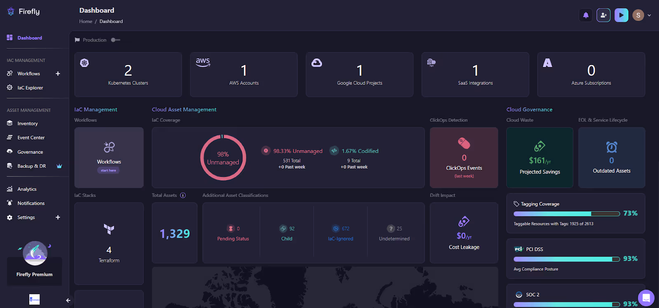Image resolution: width=659 pixels, height=308 pixels.
Task: Click the Outdated Assets alarm icon
Action: [612, 147]
